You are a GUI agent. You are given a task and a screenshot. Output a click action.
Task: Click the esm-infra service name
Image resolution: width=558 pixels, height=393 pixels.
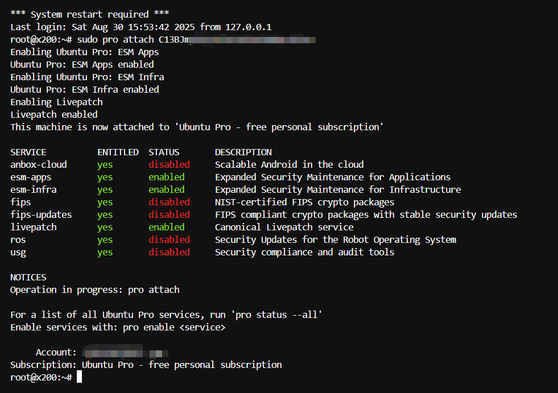pos(34,189)
